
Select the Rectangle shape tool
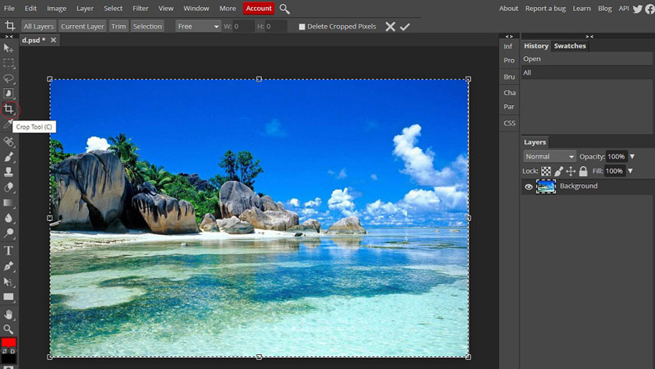pos(9,297)
